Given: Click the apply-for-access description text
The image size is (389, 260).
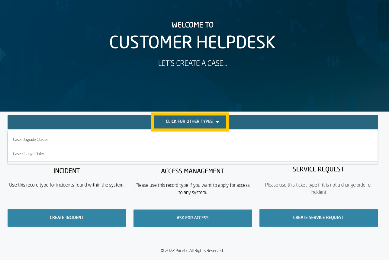Looking at the screenshot, I should pyautogui.click(x=192, y=189).
